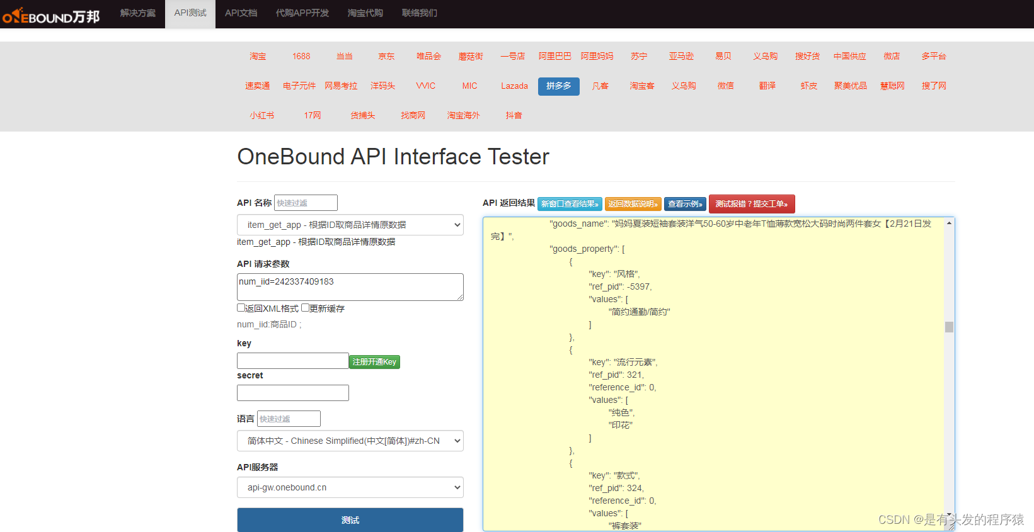1034x532 pixels.
Task: Select the 速卖通 platform link
Action: click(258, 86)
